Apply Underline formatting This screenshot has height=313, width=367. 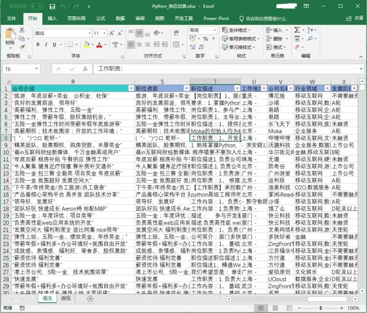(55, 44)
